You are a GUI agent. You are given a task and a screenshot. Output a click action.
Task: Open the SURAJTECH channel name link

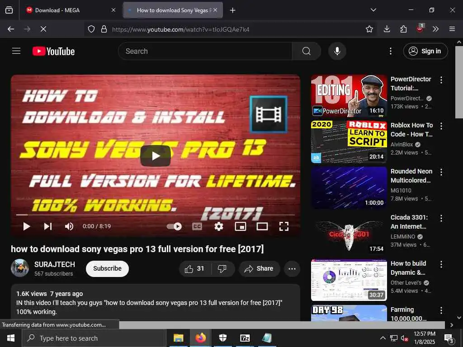[x=55, y=264]
